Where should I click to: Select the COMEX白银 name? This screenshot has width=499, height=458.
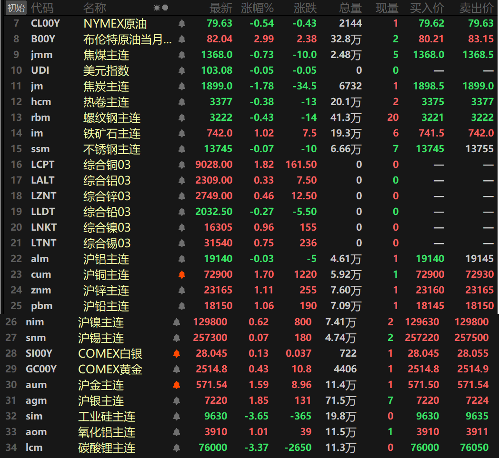110,353
